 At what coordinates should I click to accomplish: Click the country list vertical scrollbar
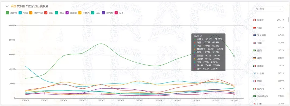pos(288,19)
